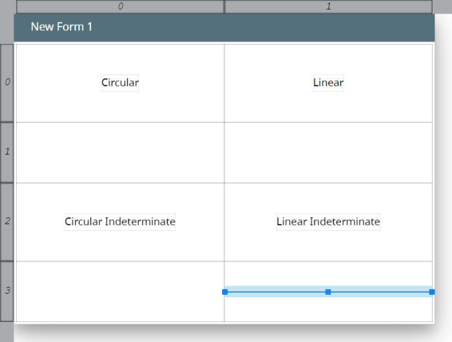Click row header 0 on the left
Screen dimensions: 452x342
[x=6, y=83]
